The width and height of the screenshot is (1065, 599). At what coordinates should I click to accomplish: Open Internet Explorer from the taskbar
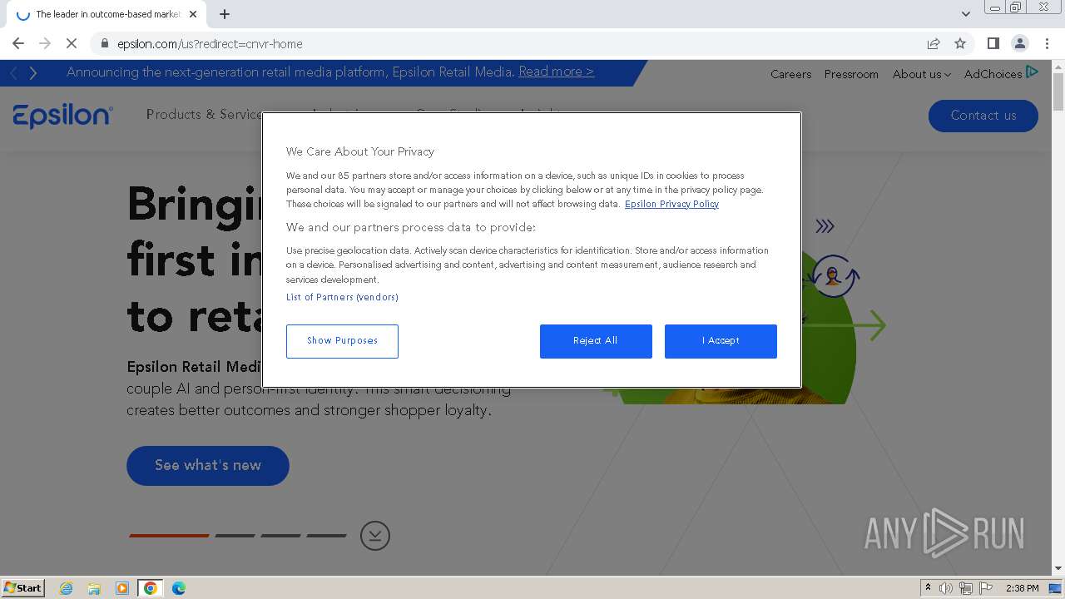pos(67,588)
